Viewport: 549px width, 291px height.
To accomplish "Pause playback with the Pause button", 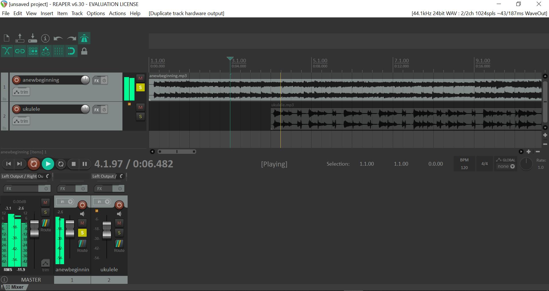I will click(85, 164).
